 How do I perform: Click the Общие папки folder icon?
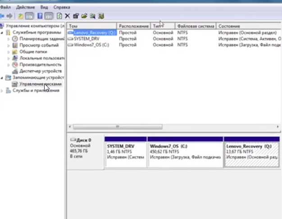pos(15,52)
